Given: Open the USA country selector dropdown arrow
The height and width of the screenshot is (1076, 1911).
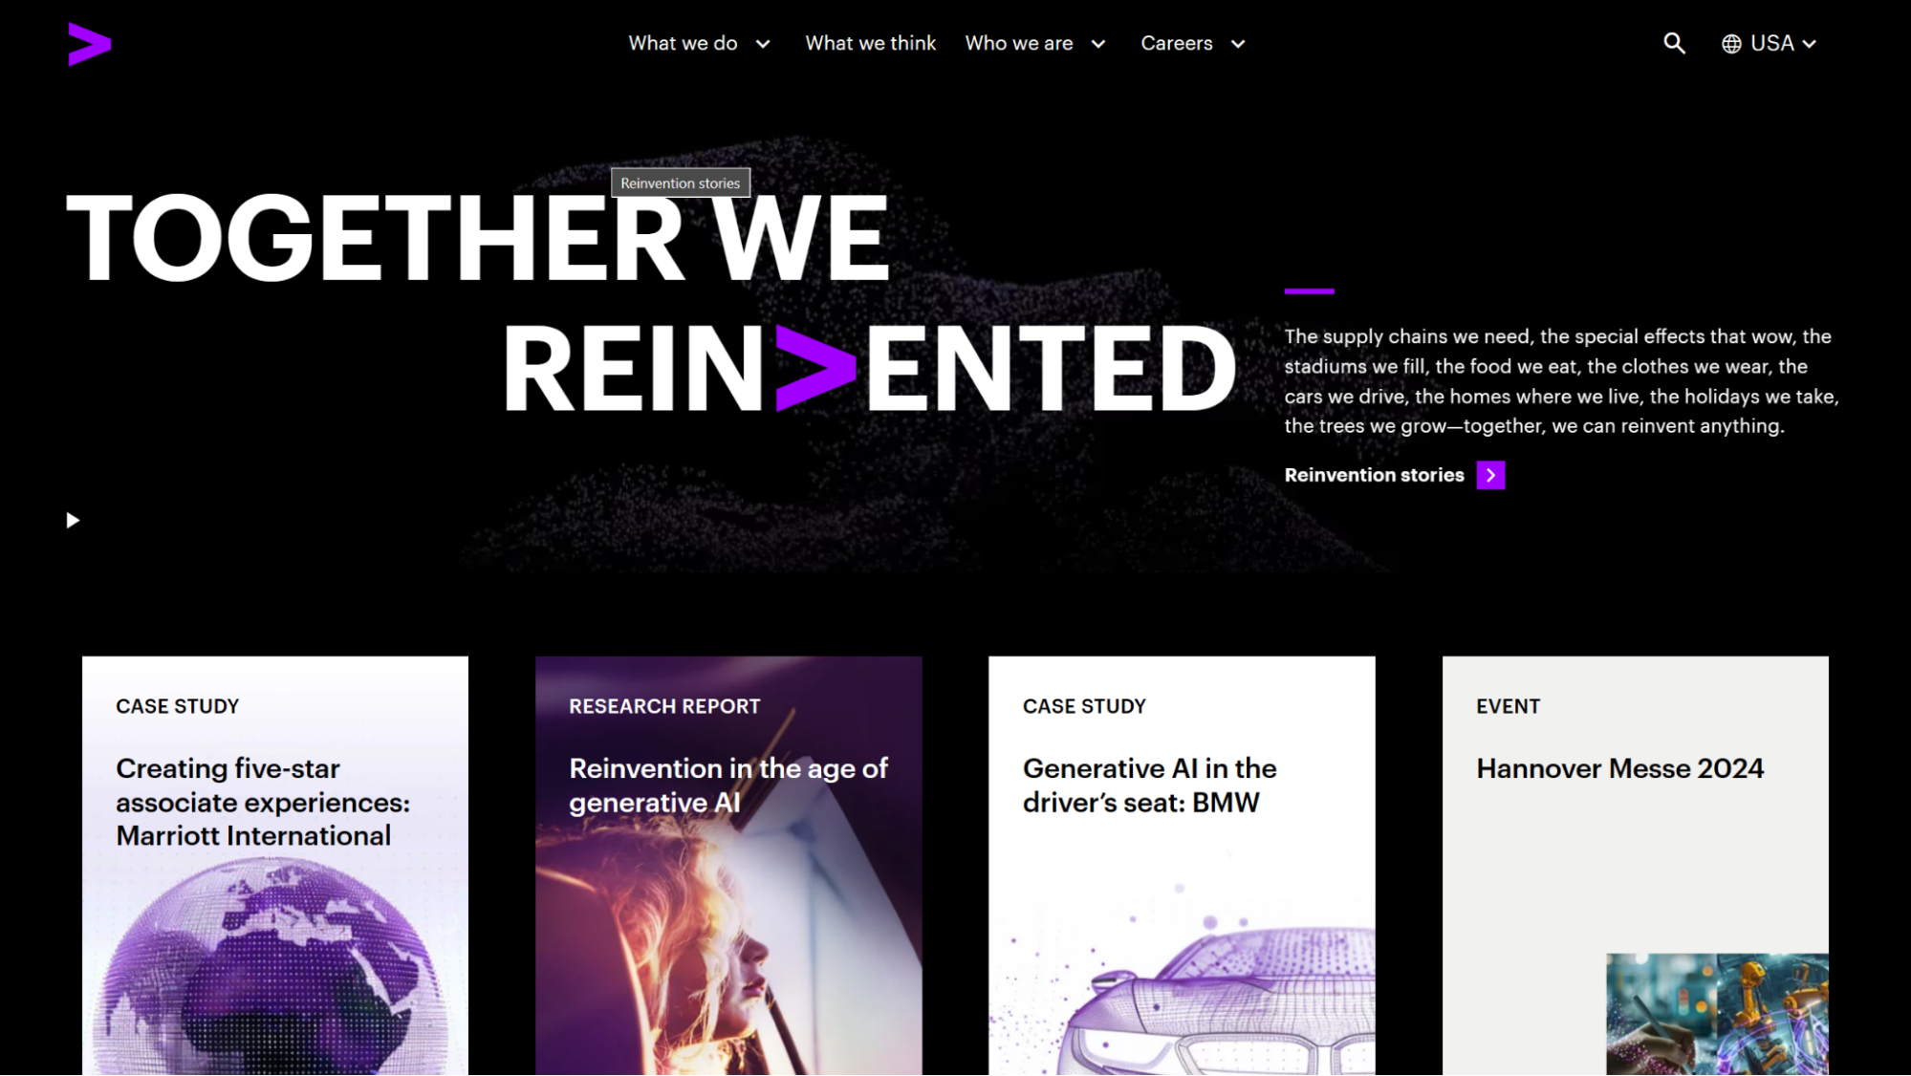Looking at the screenshot, I should pyautogui.click(x=1809, y=44).
